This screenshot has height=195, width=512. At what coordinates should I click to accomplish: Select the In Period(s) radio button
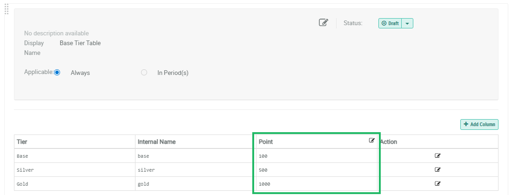[x=144, y=73]
